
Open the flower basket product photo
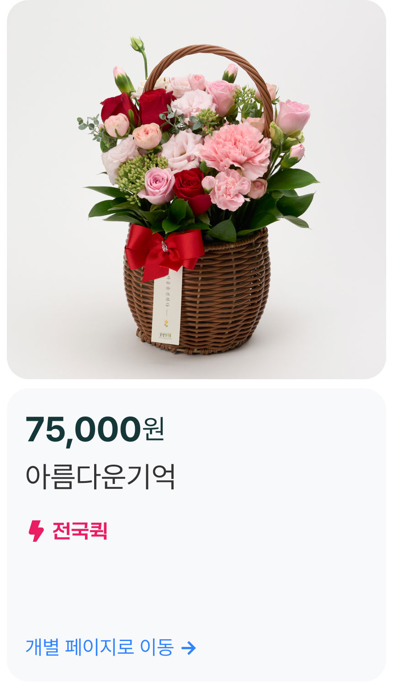pyautogui.click(x=196, y=190)
